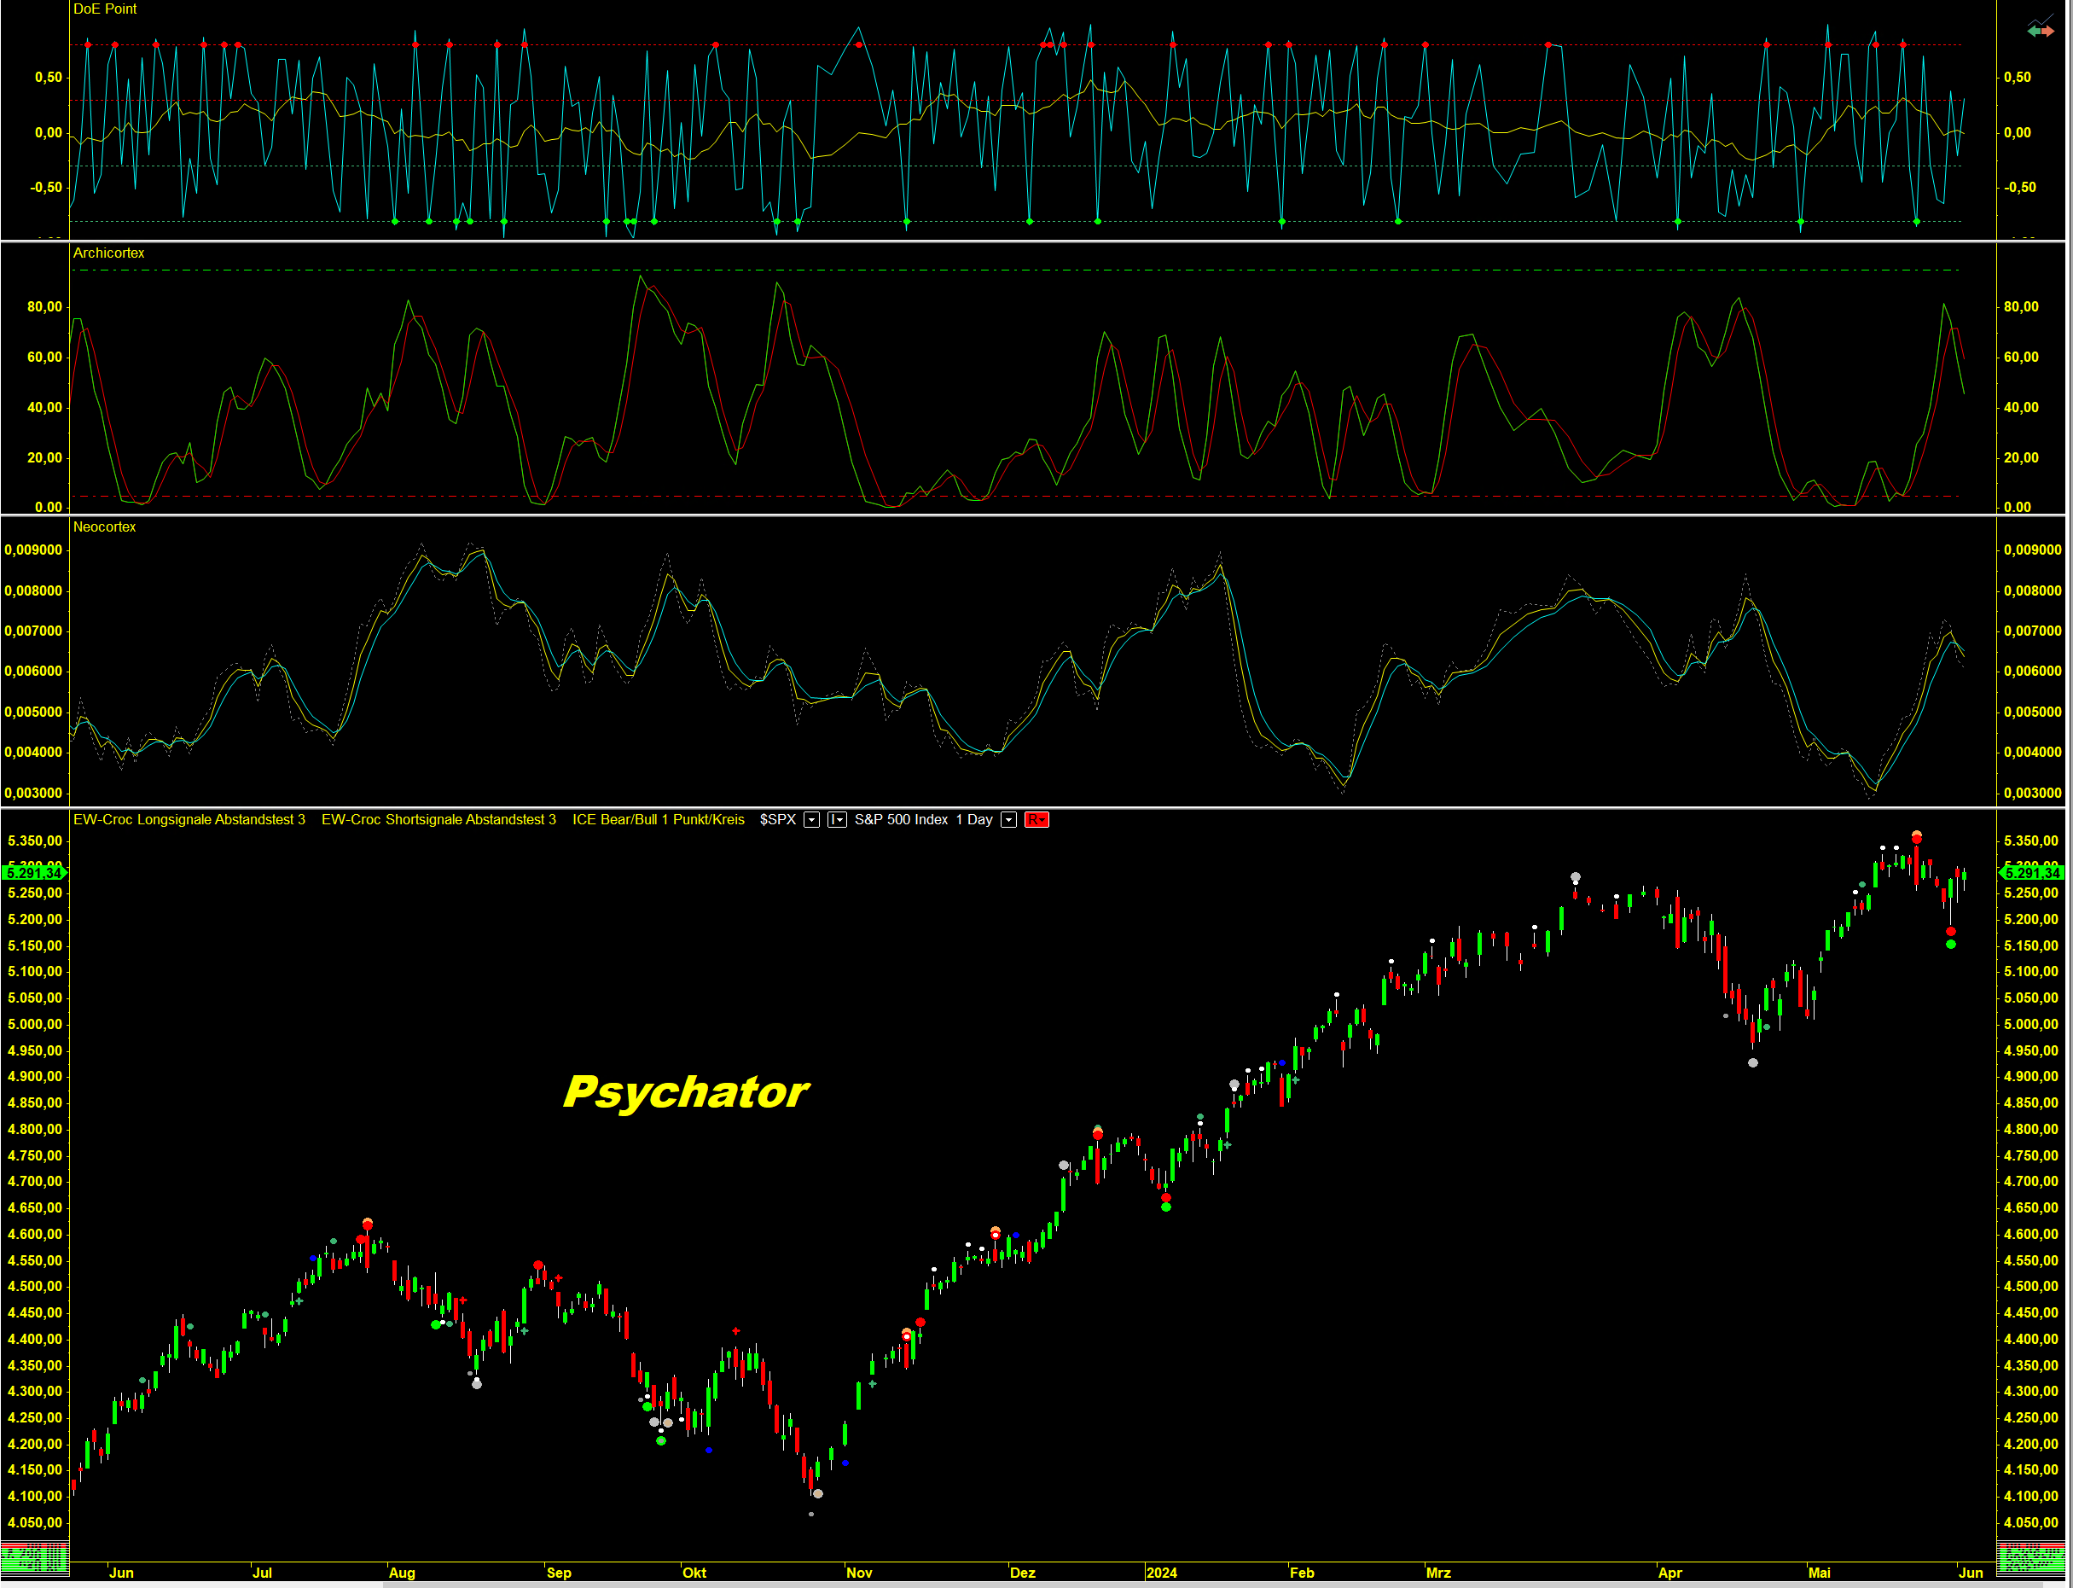Click EW-Croc Longsignale Abstandstest 3 label
2073x1588 pixels.
click(189, 819)
